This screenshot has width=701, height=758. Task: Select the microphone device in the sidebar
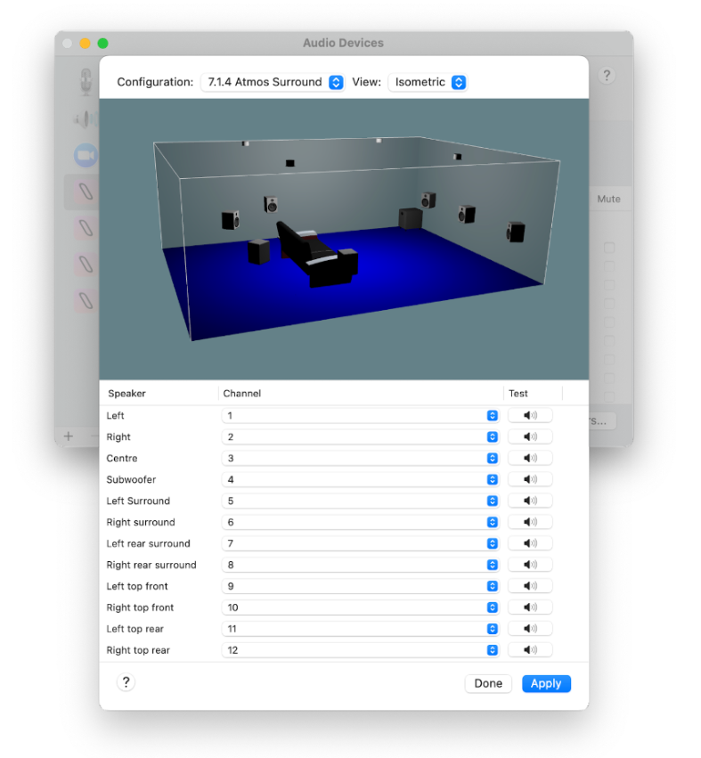(x=86, y=81)
